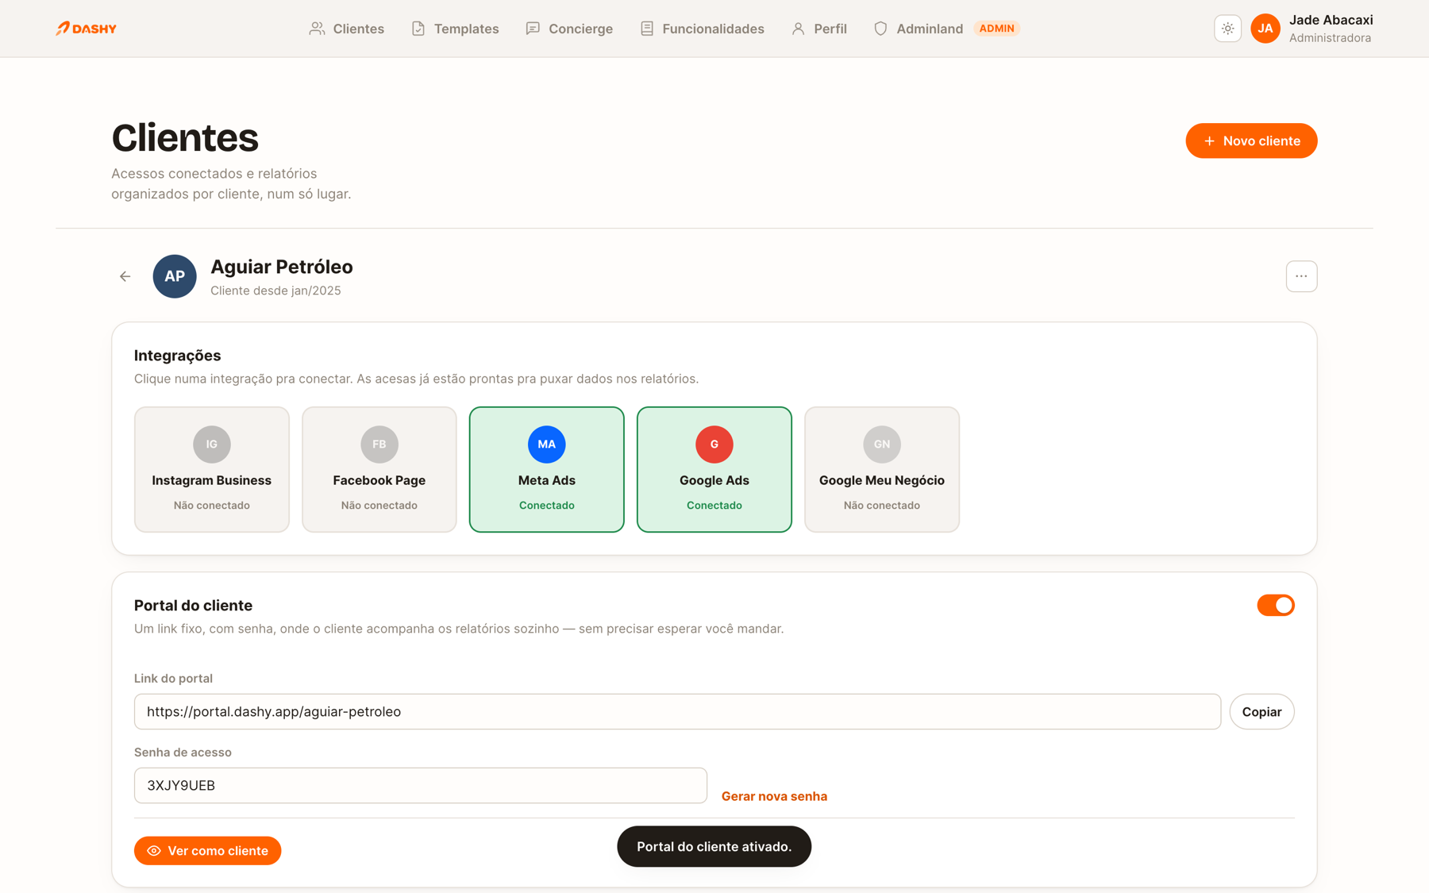Screen dimensions: 1429x893
Task: Copy the portal link
Action: 1261,711
